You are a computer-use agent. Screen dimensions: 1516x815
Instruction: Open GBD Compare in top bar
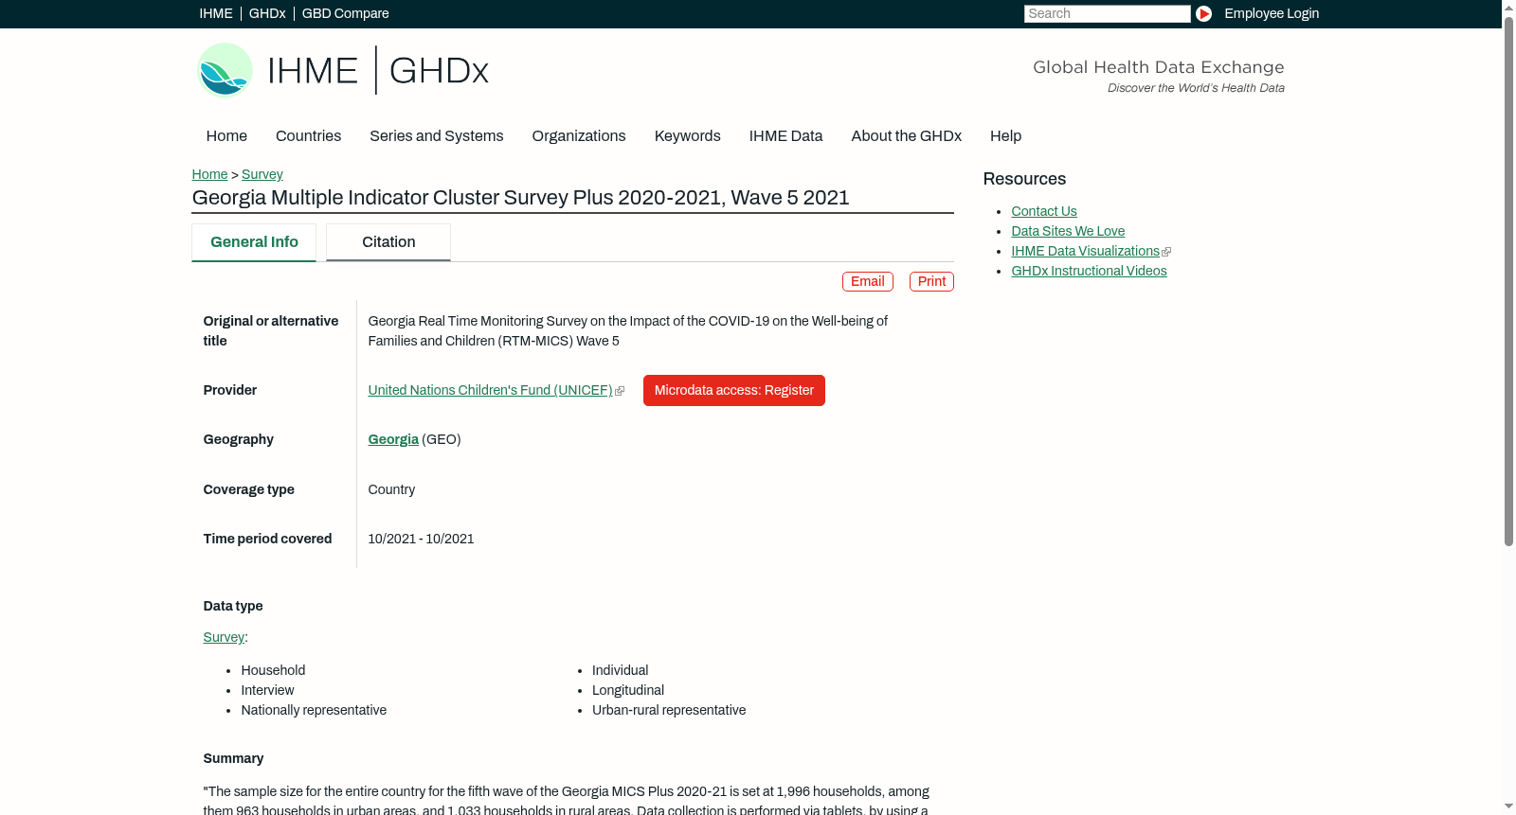click(x=345, y=13)
